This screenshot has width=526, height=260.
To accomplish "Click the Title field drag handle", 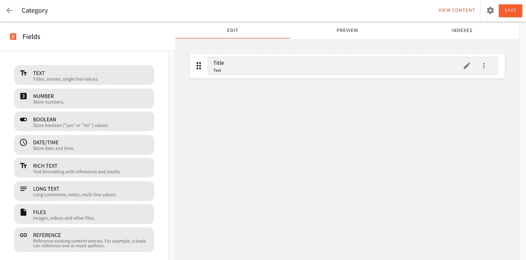I will (199, 65).
